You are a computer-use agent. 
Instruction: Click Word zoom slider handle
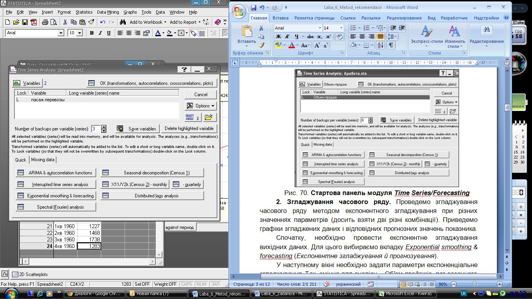474,285
